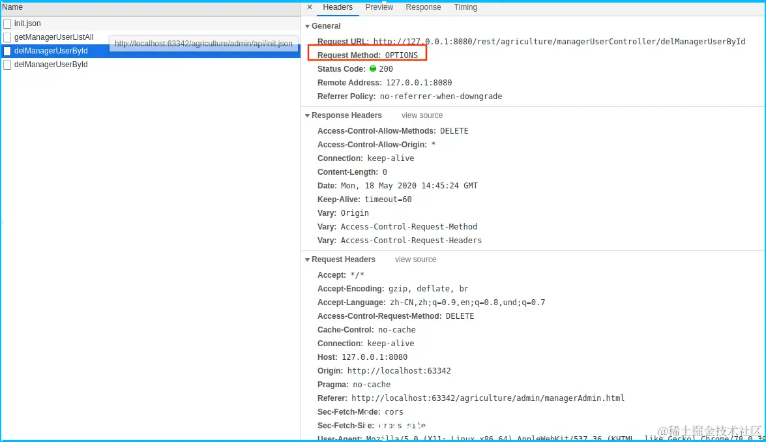Click Cache-Control no-cache value
The image size is (766, 442).
pos(396,330)
